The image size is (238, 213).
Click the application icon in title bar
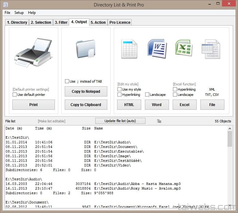(5, 5)
